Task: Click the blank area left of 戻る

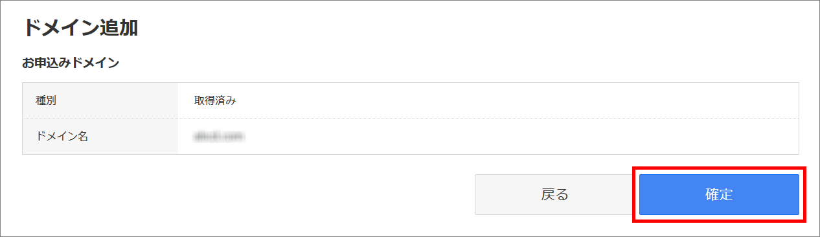Action: coord(246,194)
